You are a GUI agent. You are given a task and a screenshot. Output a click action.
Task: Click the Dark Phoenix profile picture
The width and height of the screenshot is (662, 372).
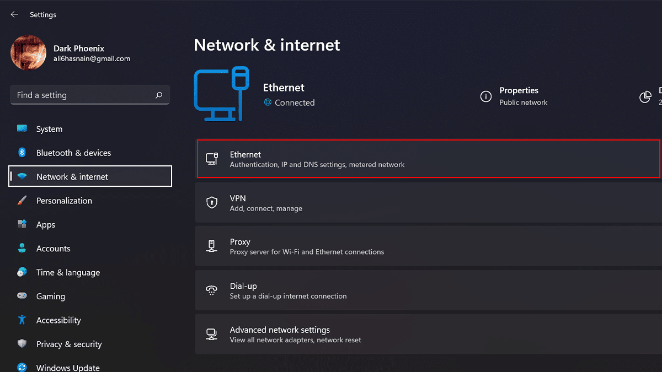coord(28,53)
